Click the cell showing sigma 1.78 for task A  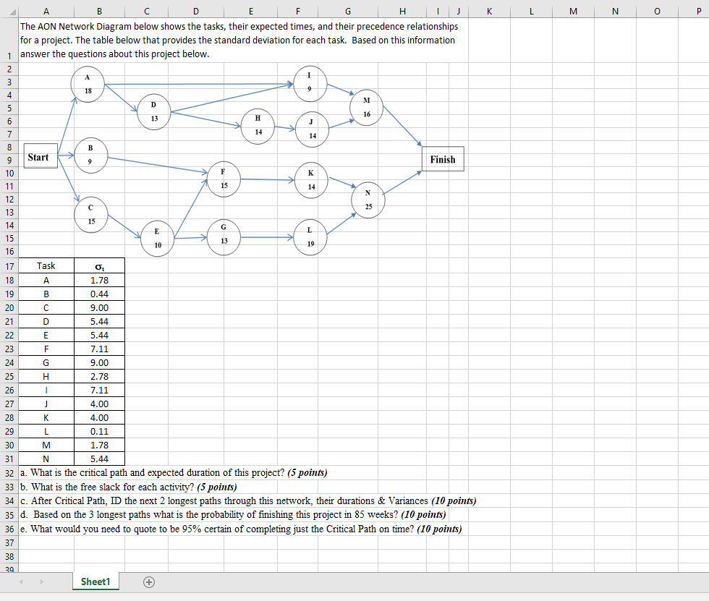coord(99,280)
